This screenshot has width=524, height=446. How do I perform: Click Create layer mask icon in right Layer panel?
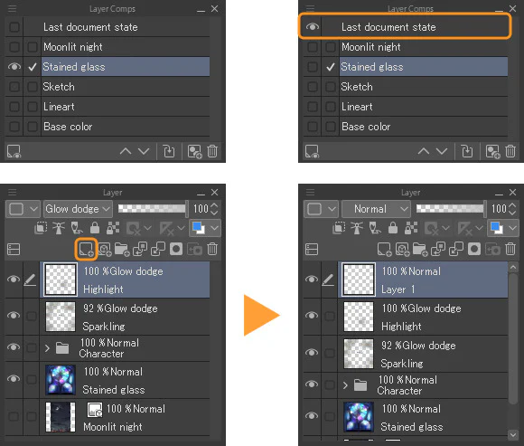pos(474,250)
